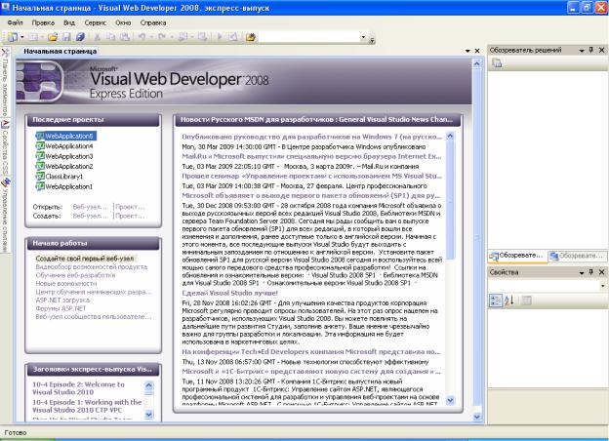Viewport: 609px width, 441px height.
Task: Open the Управление стилями side tab
Action: [x=5, y=215]
